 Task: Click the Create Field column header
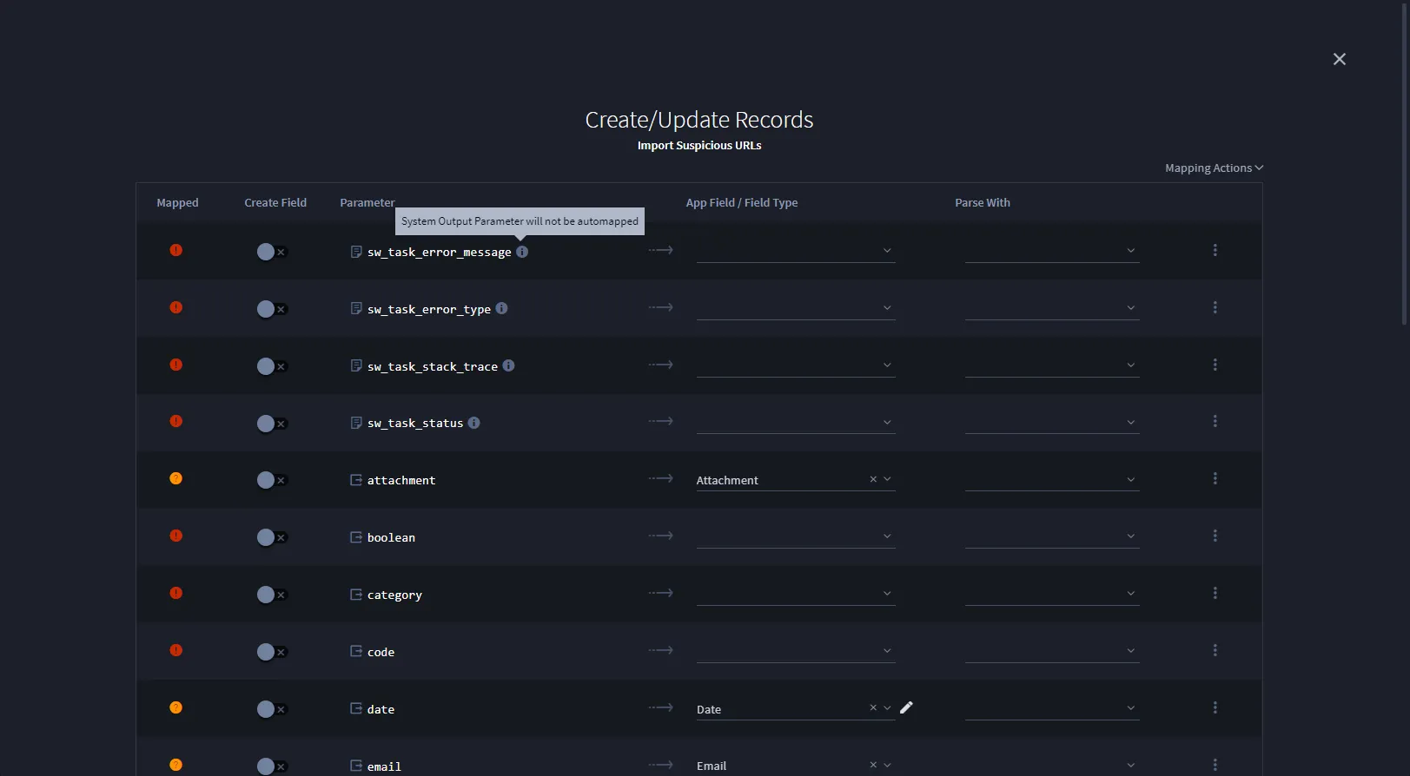pyautogui.click(x=275, y=203)
